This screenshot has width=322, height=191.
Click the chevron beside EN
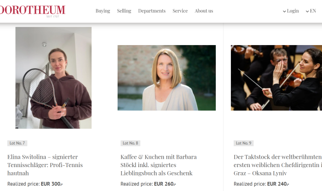pyautogui.click(x=307, y=12)
